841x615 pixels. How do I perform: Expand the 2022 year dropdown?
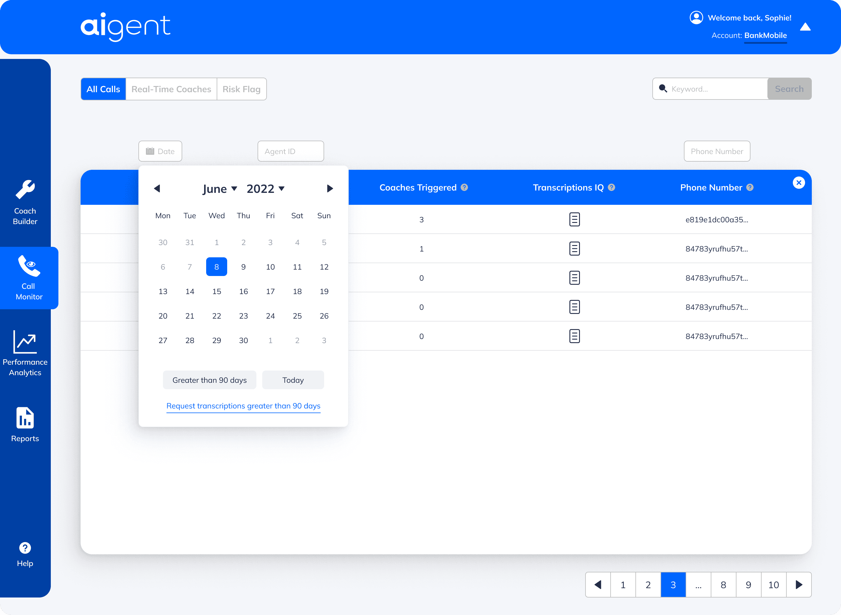pyautogui.click(x=266, y=189)
